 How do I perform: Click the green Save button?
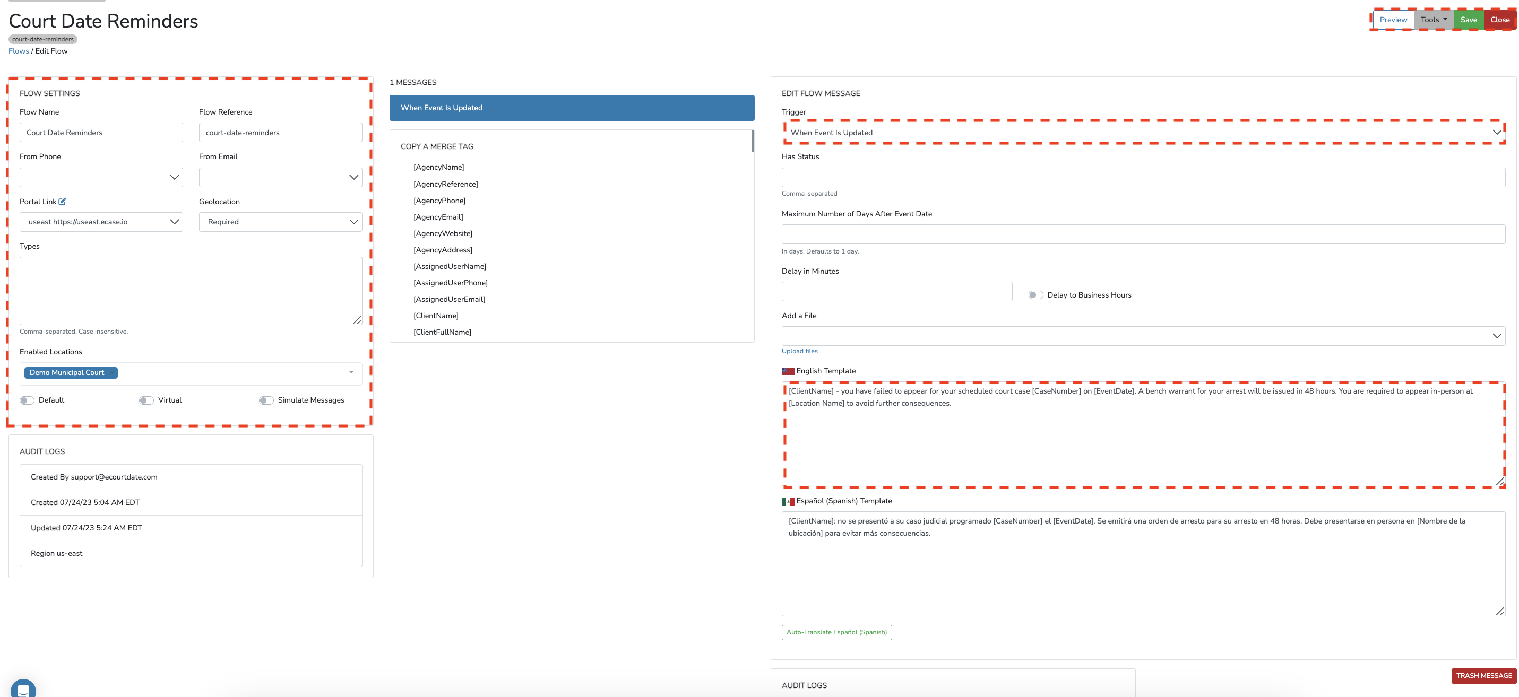tap(1468, 20)
